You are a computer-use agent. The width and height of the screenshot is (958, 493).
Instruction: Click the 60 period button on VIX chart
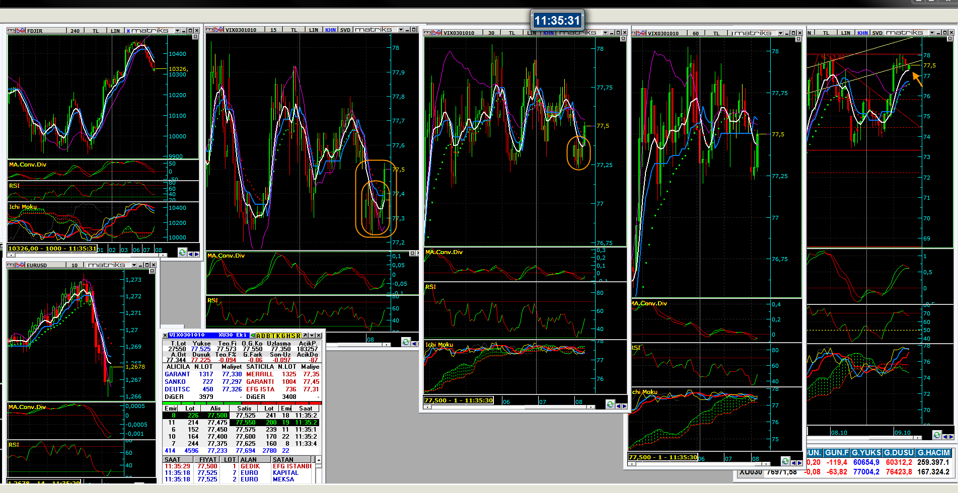(x=695, y=33)
